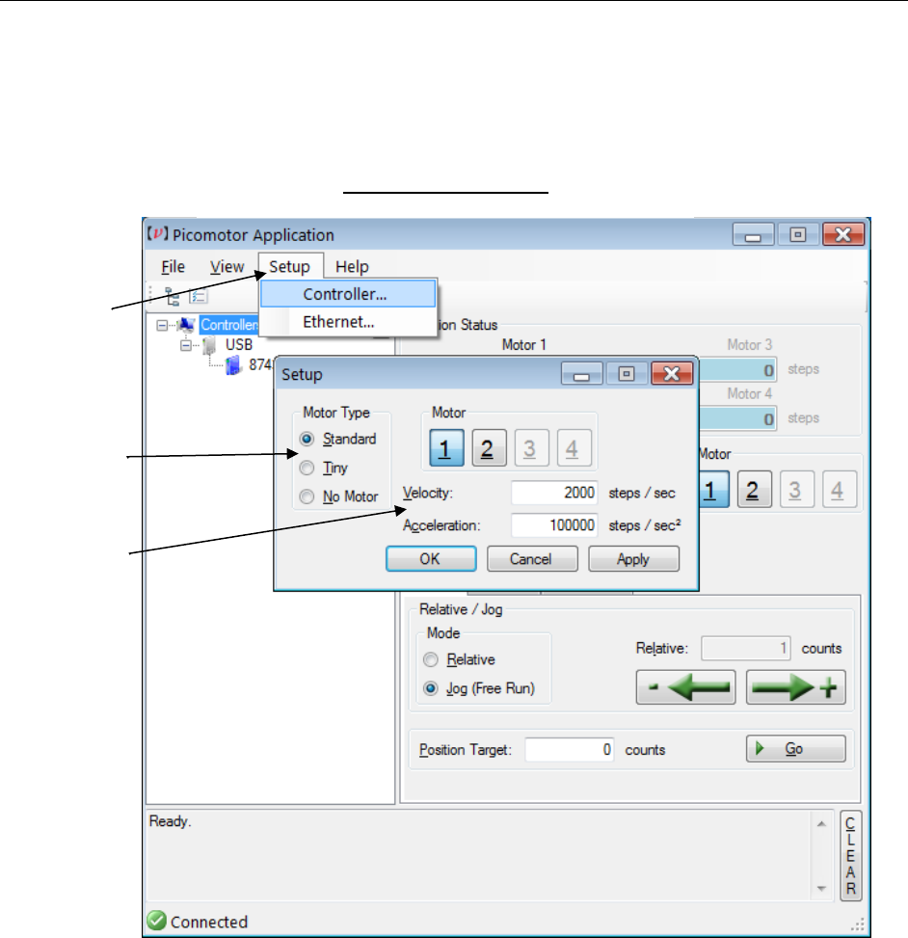908x938 pixels.
Task: Select motor 2 in main window
Action: [754, 490]
